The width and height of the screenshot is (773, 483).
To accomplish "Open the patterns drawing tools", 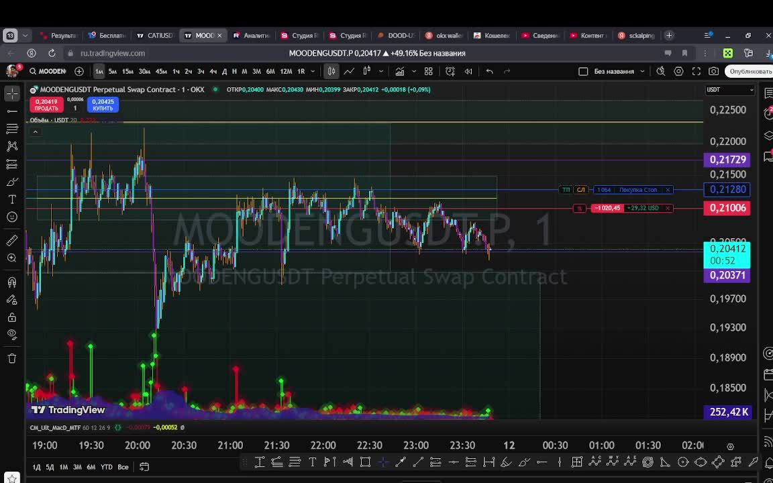I will 12,146.
